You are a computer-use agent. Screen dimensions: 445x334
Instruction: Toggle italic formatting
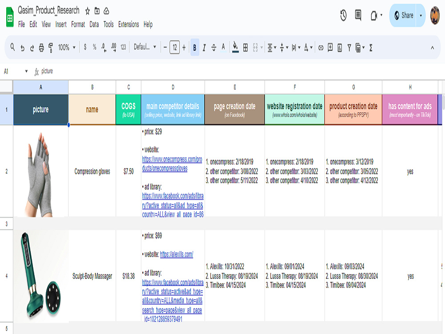pos(204,48)
